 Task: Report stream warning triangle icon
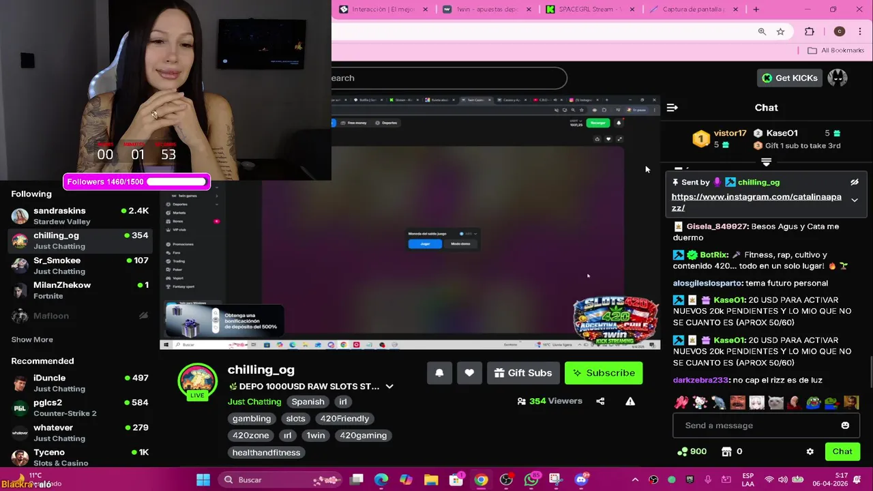[630, 401]
